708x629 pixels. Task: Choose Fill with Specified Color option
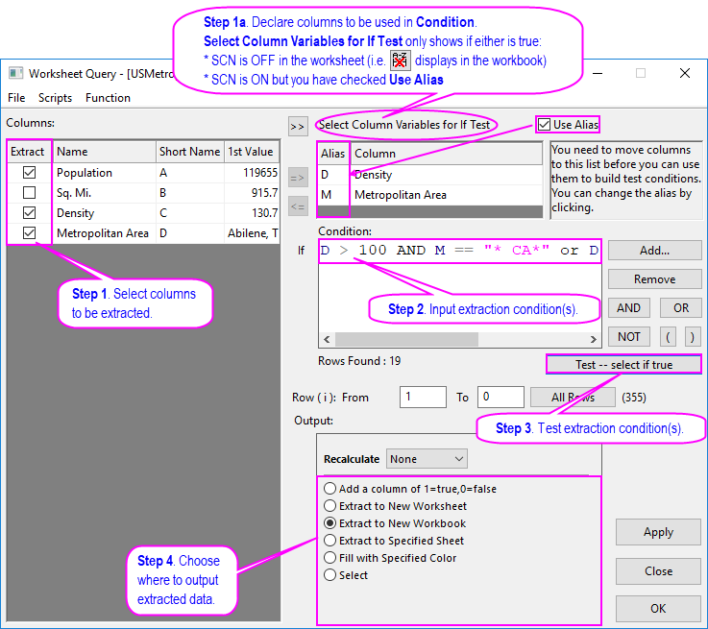331,558
